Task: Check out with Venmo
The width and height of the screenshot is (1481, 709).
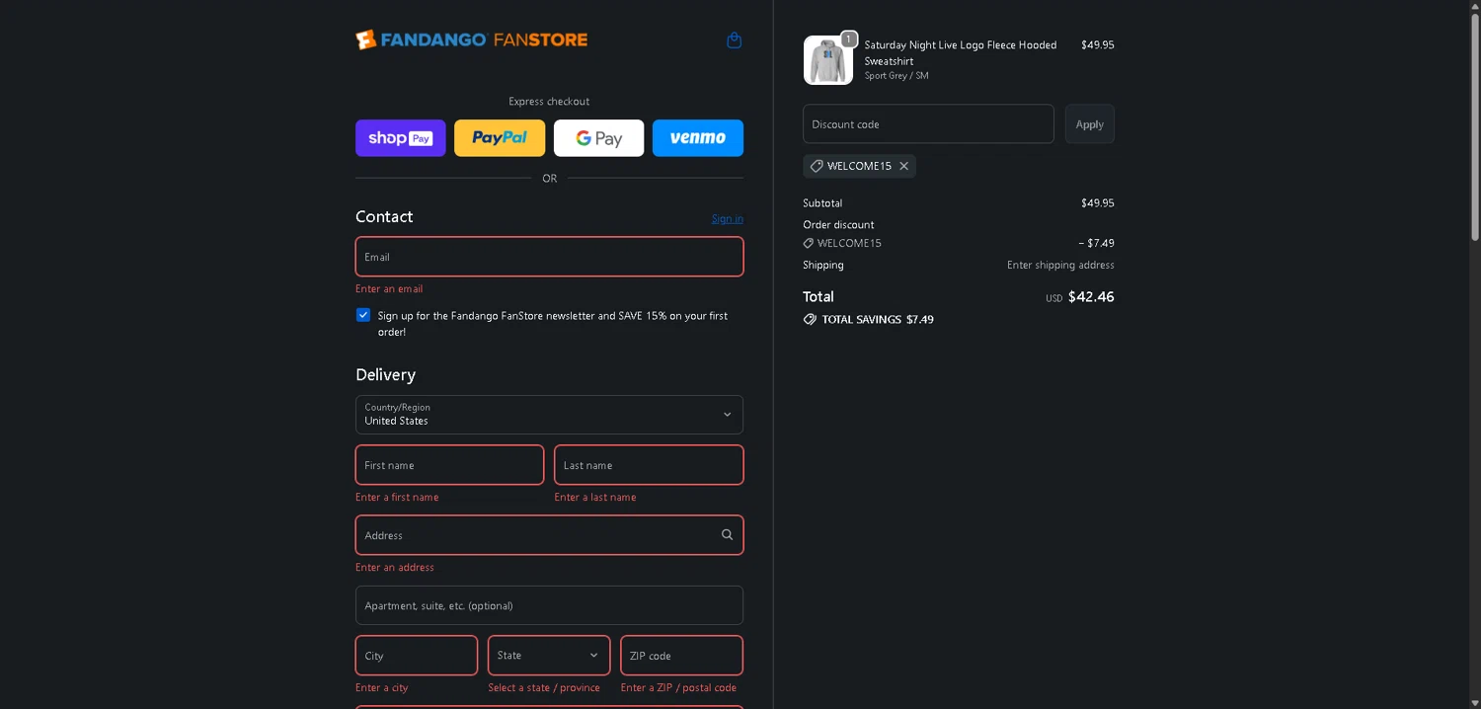Action: tap(698, 138)
